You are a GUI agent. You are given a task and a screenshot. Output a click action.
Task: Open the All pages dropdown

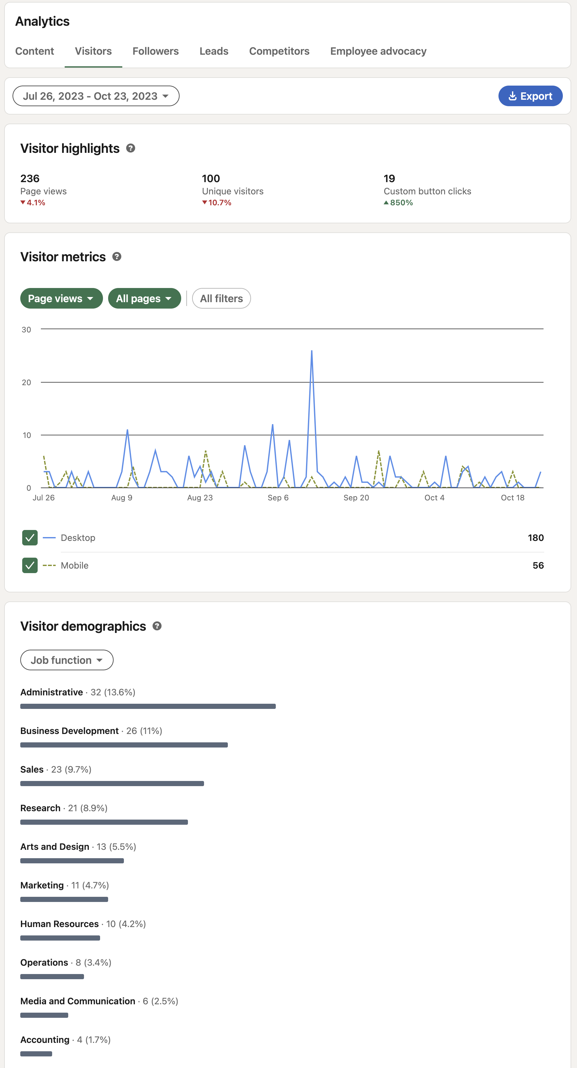pyautogui.click(x=144, y=298)
